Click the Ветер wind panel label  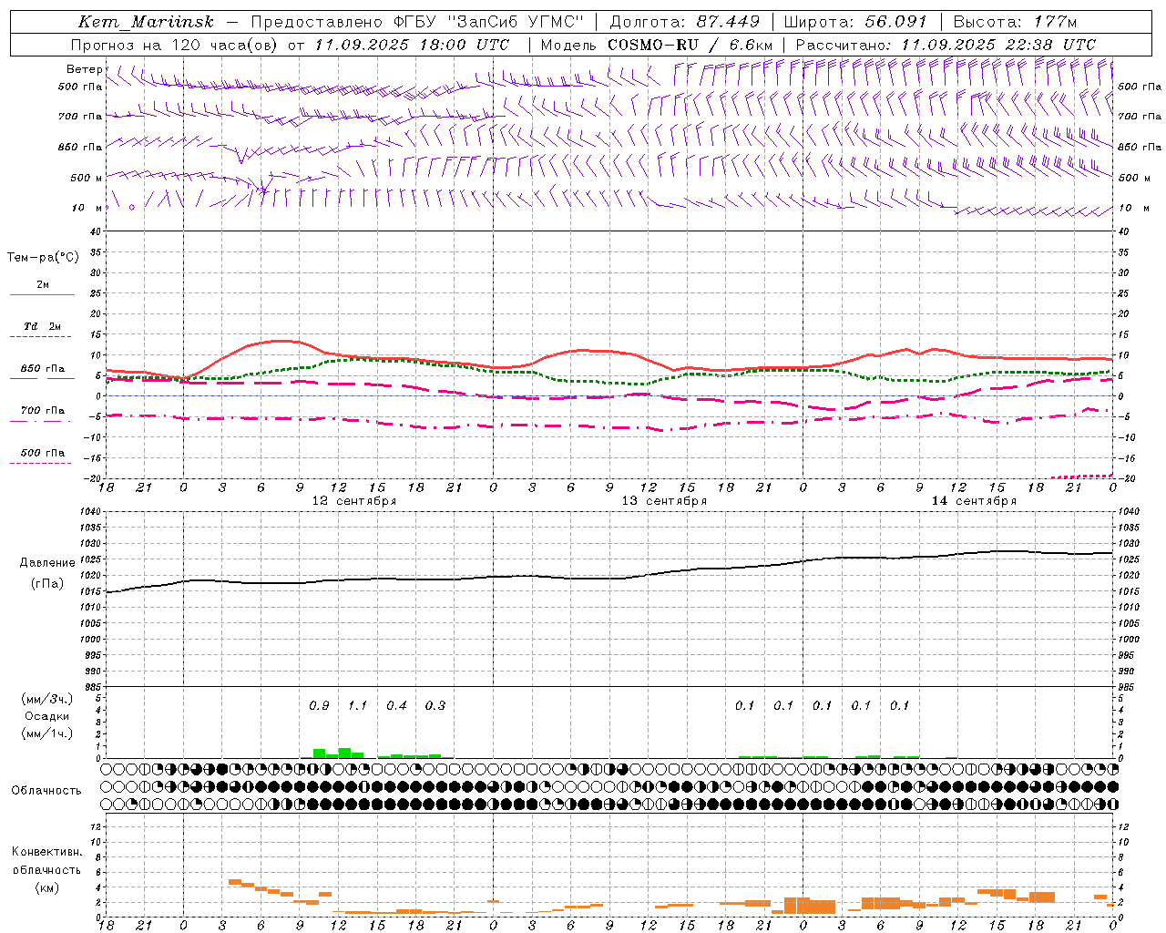pyautogui.click(x=85, y=69)
